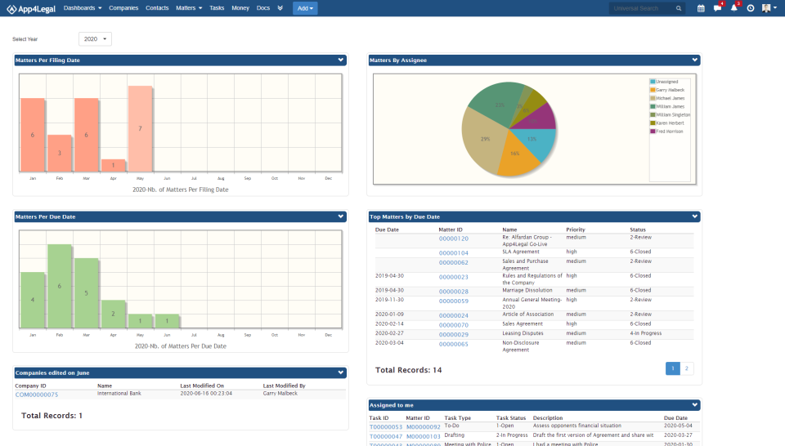
Task: Open notifications bell icon
Action: click(x=734, y=8)
